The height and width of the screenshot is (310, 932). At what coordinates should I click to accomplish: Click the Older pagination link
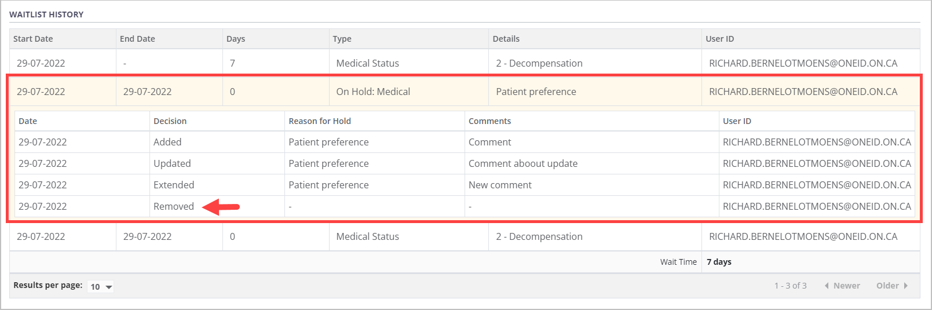coord(887,286)
